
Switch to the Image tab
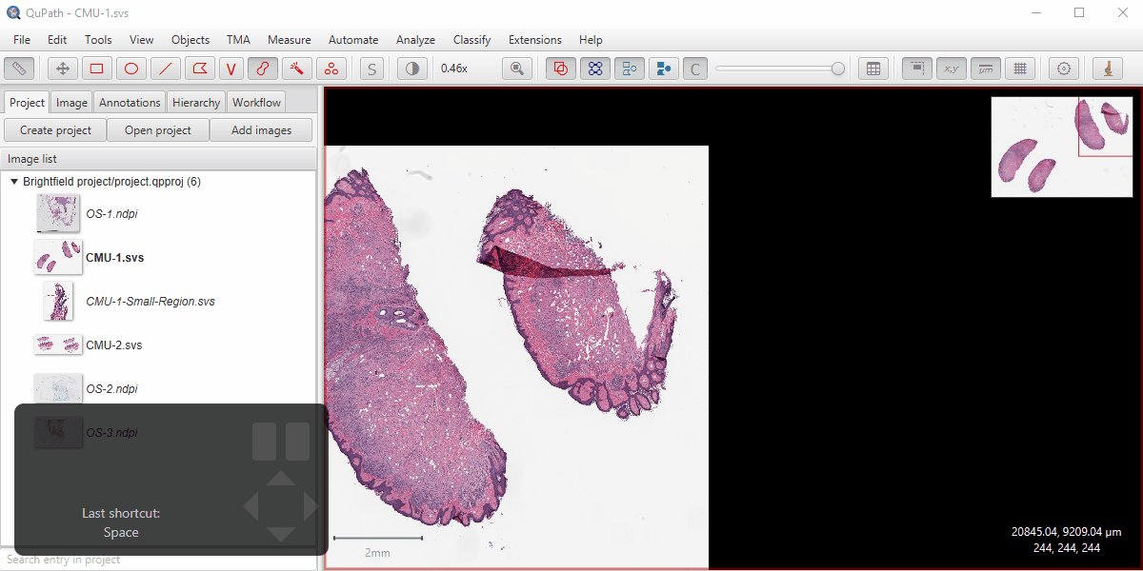71,103
